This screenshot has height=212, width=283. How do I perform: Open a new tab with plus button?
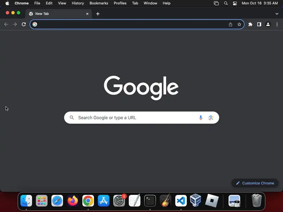pos(98,14)
